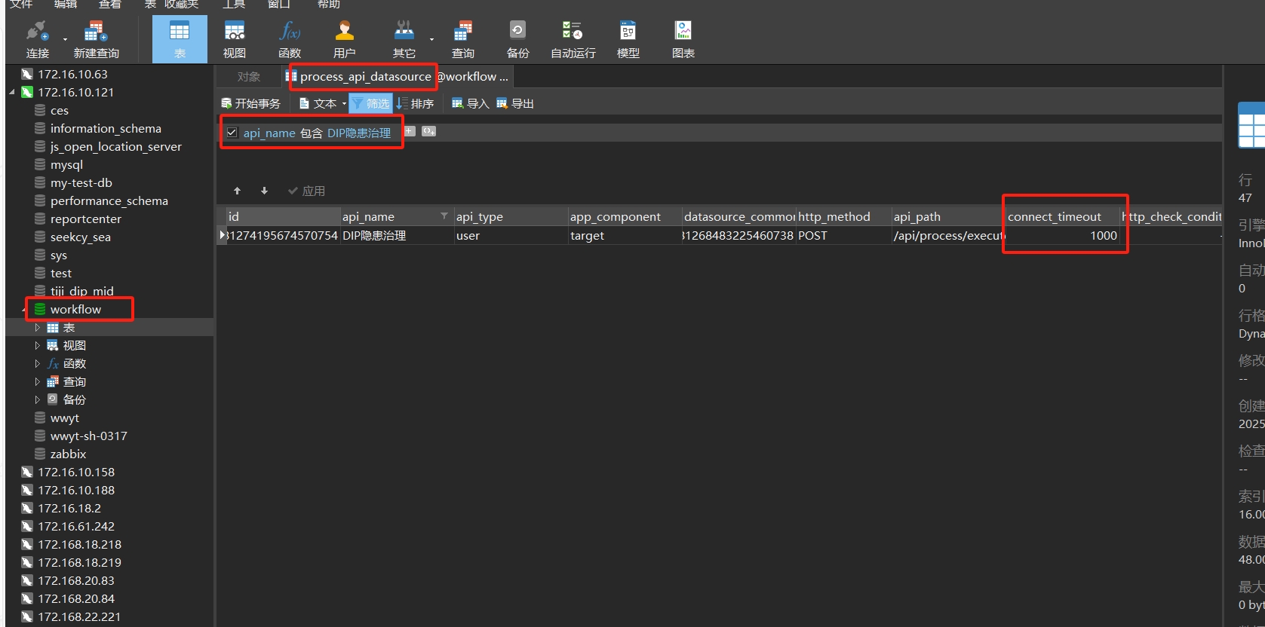
Task: Click the api_name field in filter
Action: point(269,133)
